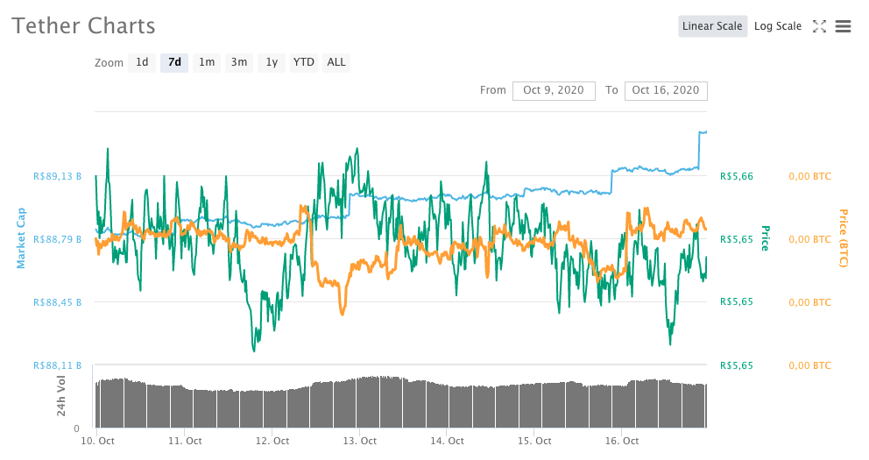The width and height of the screenshot is (869, 460).
Task: Click the 24h Vol axis label
Action: coord(61,396)
